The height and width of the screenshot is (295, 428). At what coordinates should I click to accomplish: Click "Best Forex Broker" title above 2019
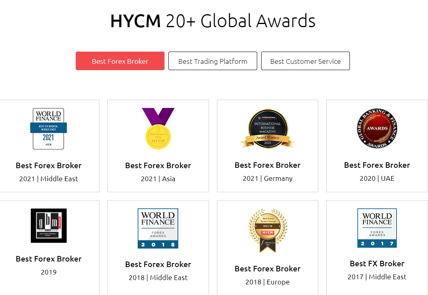pyautogui.click(x=49, y=259)
